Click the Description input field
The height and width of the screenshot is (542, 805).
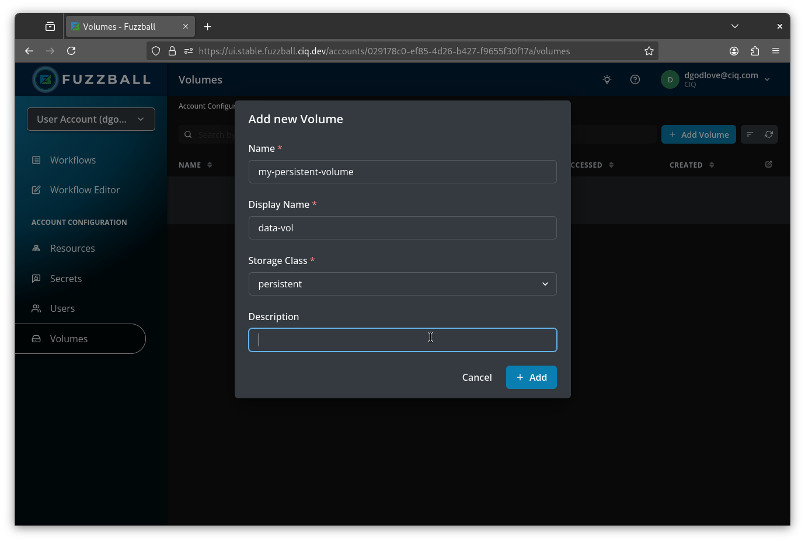[x=403, y=340]
